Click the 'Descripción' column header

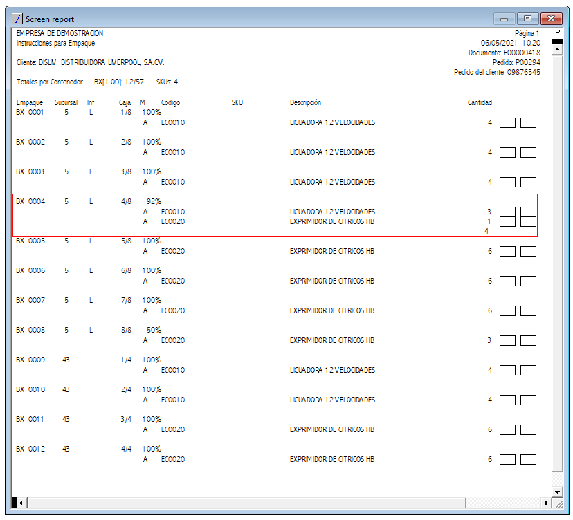click(x=305, y=103)
